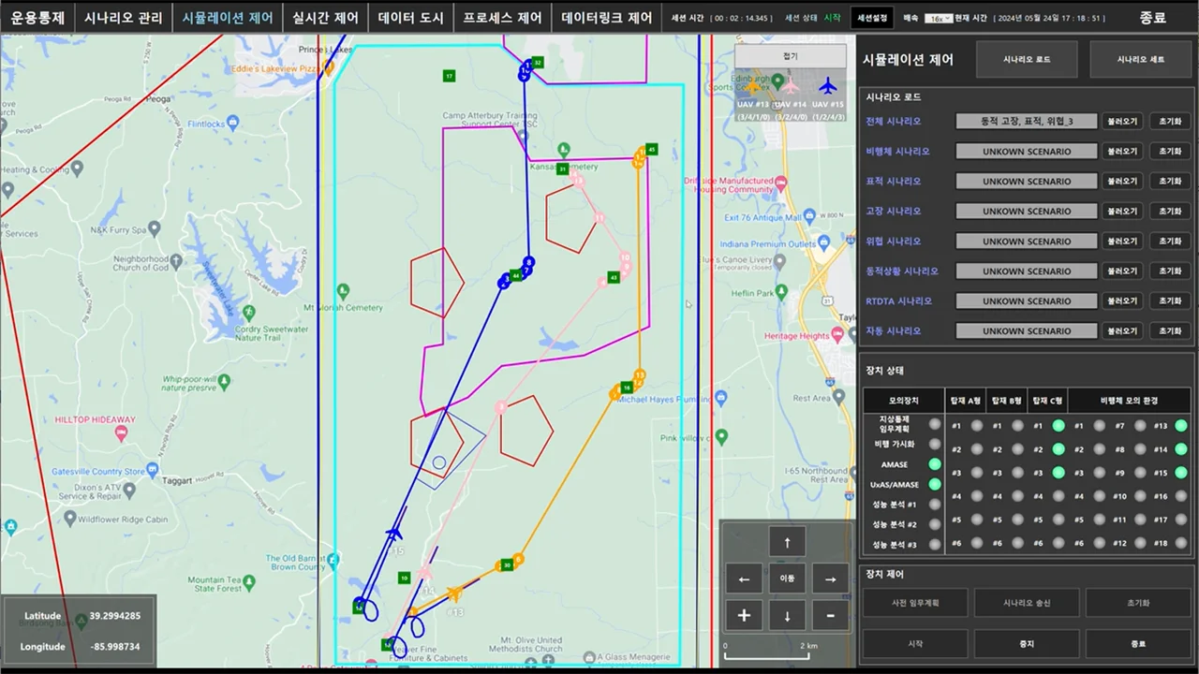The height and width of the screenshot is (674, 1199).
Task: Click green waypoint marker 45
Action: (651, 149)
